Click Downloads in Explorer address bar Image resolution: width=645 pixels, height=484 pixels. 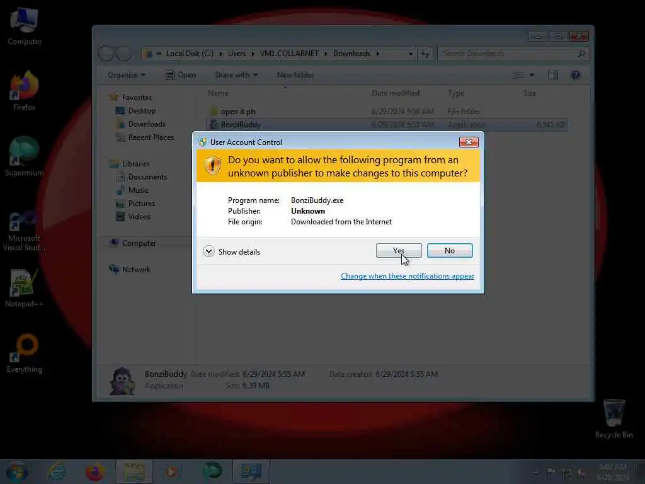[351, 54]
